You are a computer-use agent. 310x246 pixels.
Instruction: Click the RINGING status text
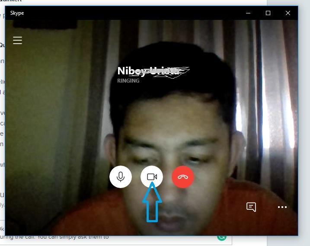pyautogui.click(x=128, y=81)
